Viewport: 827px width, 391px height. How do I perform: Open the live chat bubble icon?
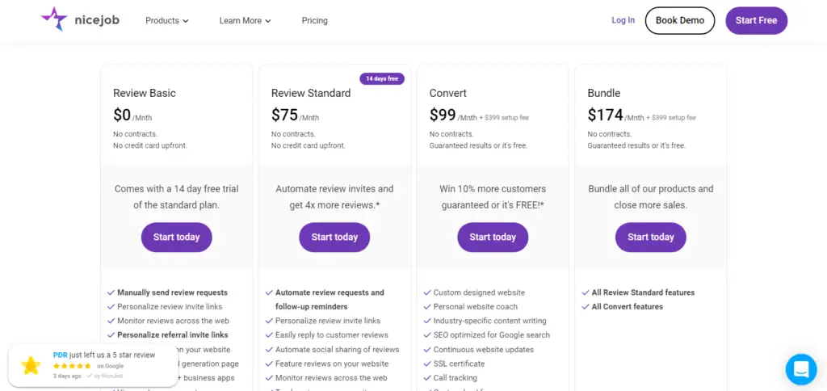(801, 369)
